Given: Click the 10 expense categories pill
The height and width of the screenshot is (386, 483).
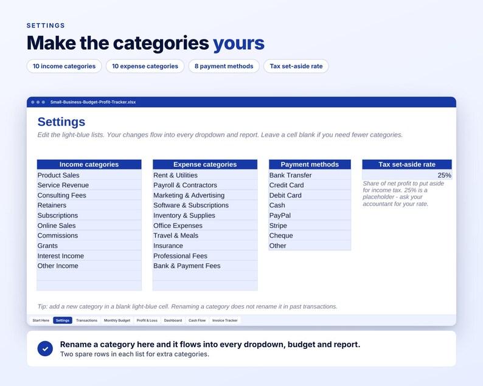Looking at the screenshot, I should tap(145, 66).
